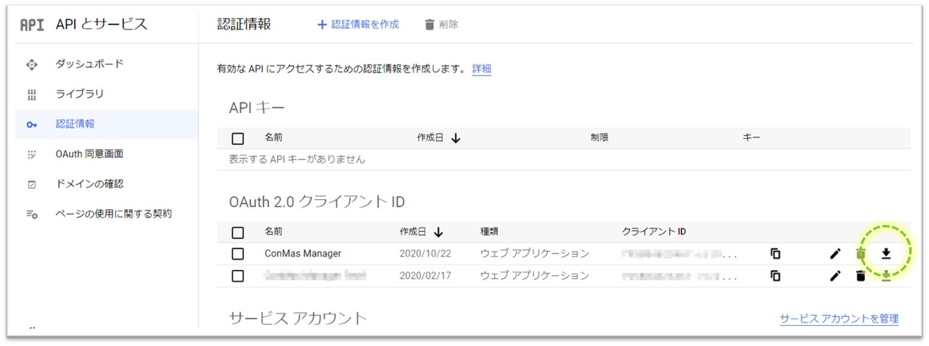This screenshot has width=929, height=346.
Task: Download ConMas Manager OAuth client JSON
Action: coord(886,254)
